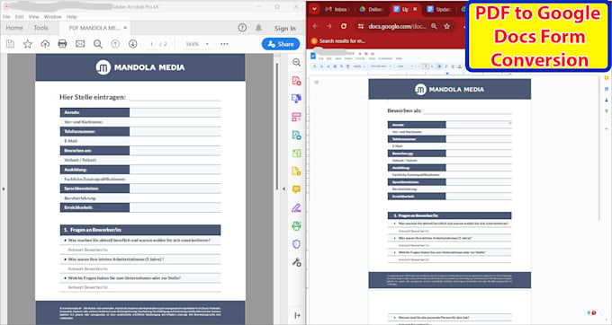Close the PDF MANDOLA document tab
This screenshot has height=325, width=612.
tap(125, 28)
